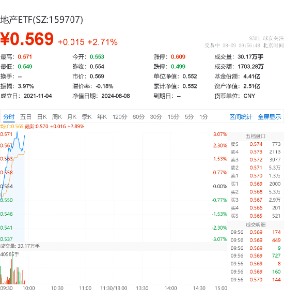Open the 季K quarterly candlestick tab

87,117
